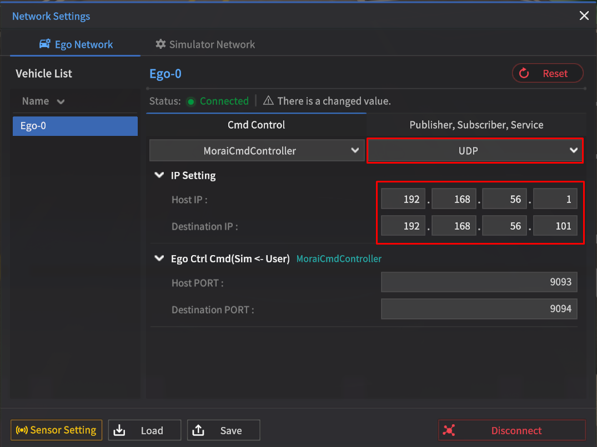Screen dimensions: 597x447
Task: Open the MoraiCmdController dropdown
Action: tap(256, 150)
